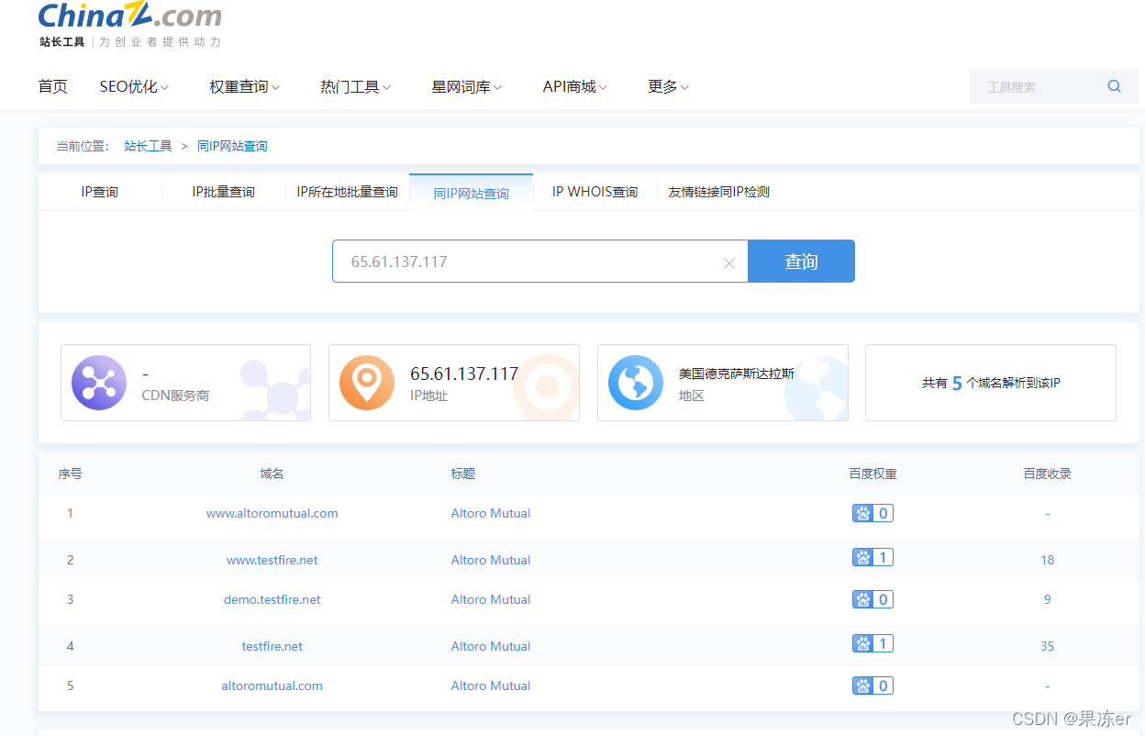Expand the 更多 dropdown menu

(x=668, y=86)
